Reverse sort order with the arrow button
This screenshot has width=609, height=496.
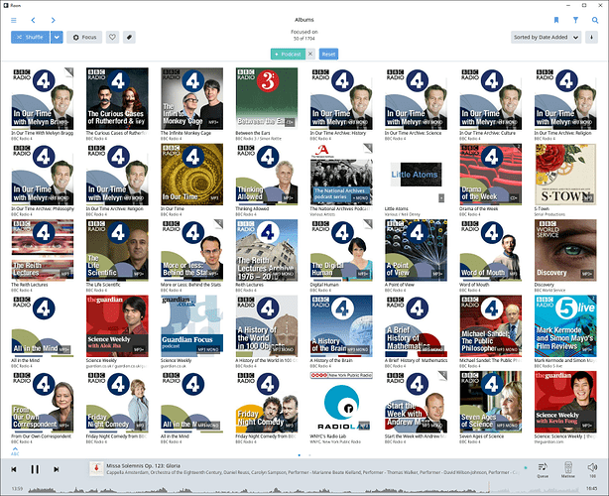[x=591, y=38]
